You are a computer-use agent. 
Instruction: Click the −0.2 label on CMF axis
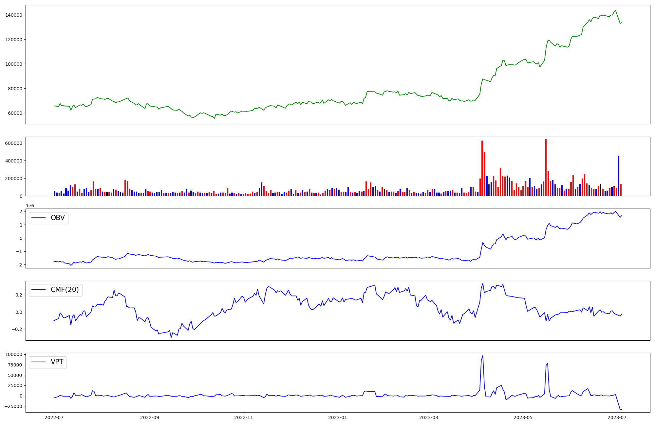click(16, 329)
